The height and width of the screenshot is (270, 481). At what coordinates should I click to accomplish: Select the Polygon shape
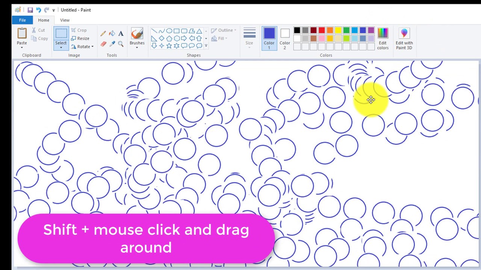(192, 31)
